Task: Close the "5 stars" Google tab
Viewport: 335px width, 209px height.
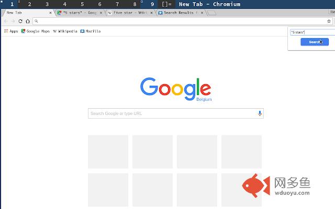Action: pyautogui.click(x=101, y=13)
